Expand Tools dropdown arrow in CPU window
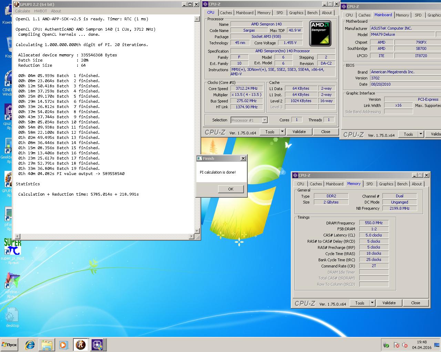Viewport: 441px width, 352px height. 283,132
